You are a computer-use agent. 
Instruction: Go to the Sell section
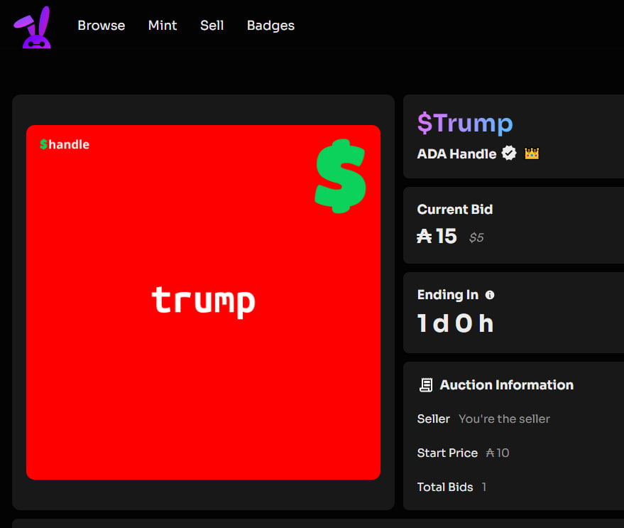point(212,26)
